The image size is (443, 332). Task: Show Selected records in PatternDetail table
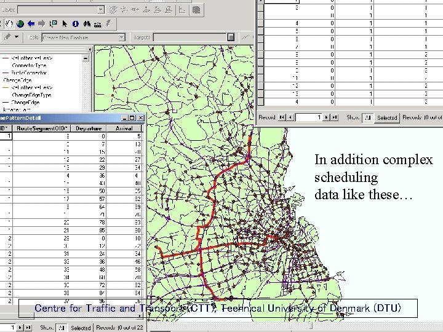tap(81, 328)
